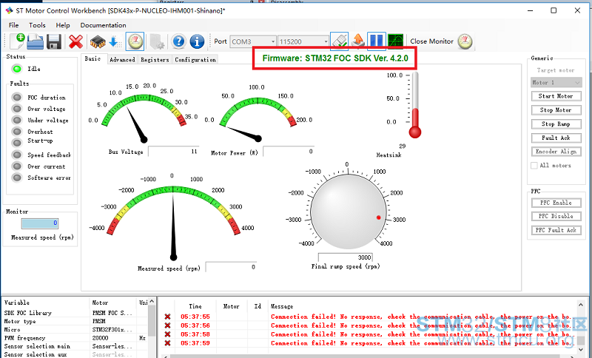
Task: Click the Fault Ack button
Action: point(556,138)
